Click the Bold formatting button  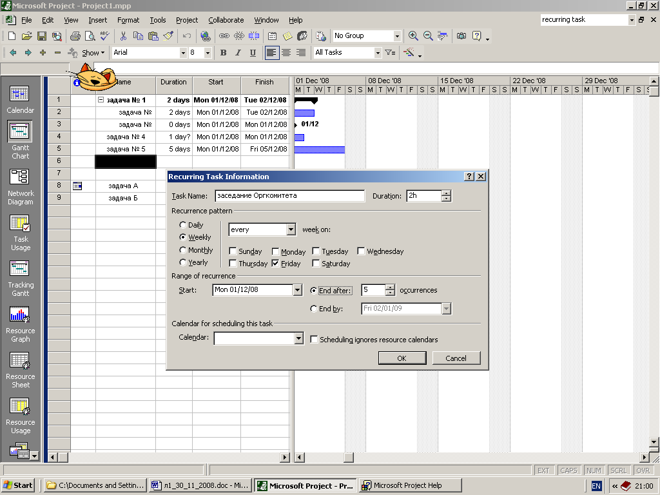pos(223,53)
